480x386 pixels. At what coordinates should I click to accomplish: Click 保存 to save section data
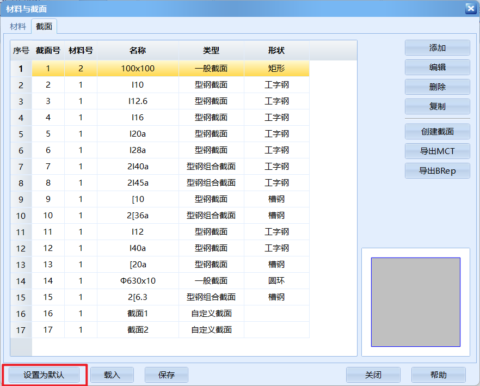click(166, 375)
